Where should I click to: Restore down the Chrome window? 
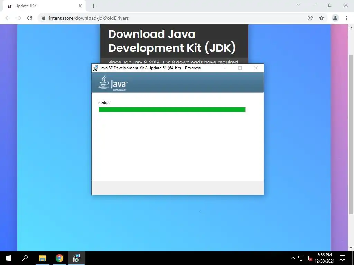(x=330, y=5)
